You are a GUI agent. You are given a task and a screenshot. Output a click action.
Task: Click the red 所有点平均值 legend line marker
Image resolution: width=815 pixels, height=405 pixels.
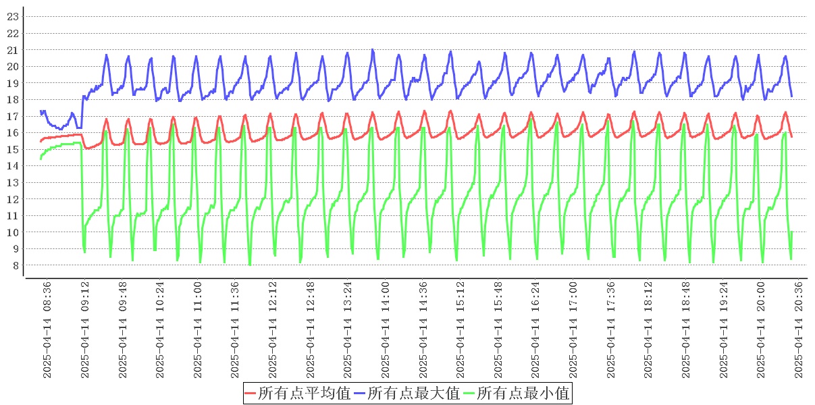pyautogui.click(x=251, y=394)
